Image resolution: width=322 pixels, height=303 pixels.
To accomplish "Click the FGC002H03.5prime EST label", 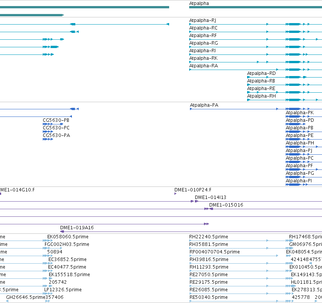I will click(67, 245).
